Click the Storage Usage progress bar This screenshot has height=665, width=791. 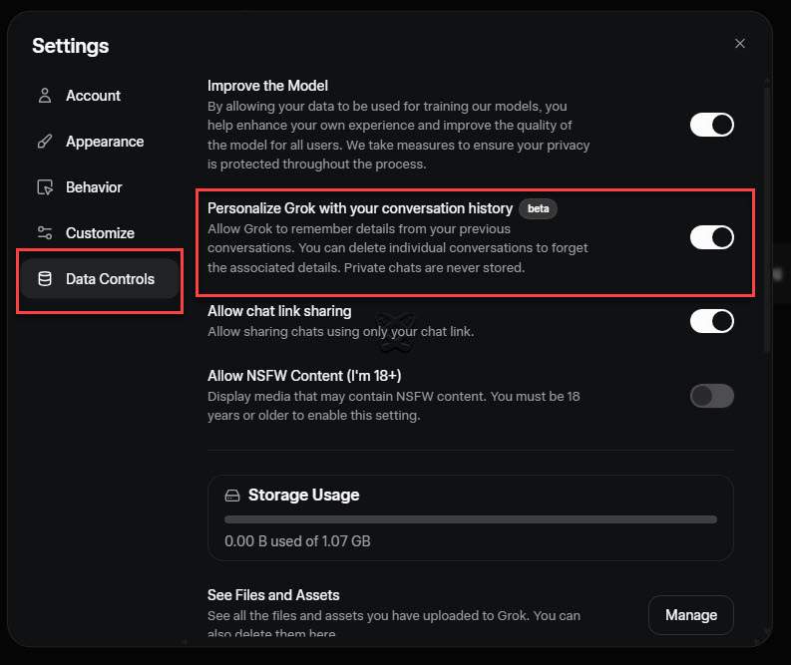(470, 519)
